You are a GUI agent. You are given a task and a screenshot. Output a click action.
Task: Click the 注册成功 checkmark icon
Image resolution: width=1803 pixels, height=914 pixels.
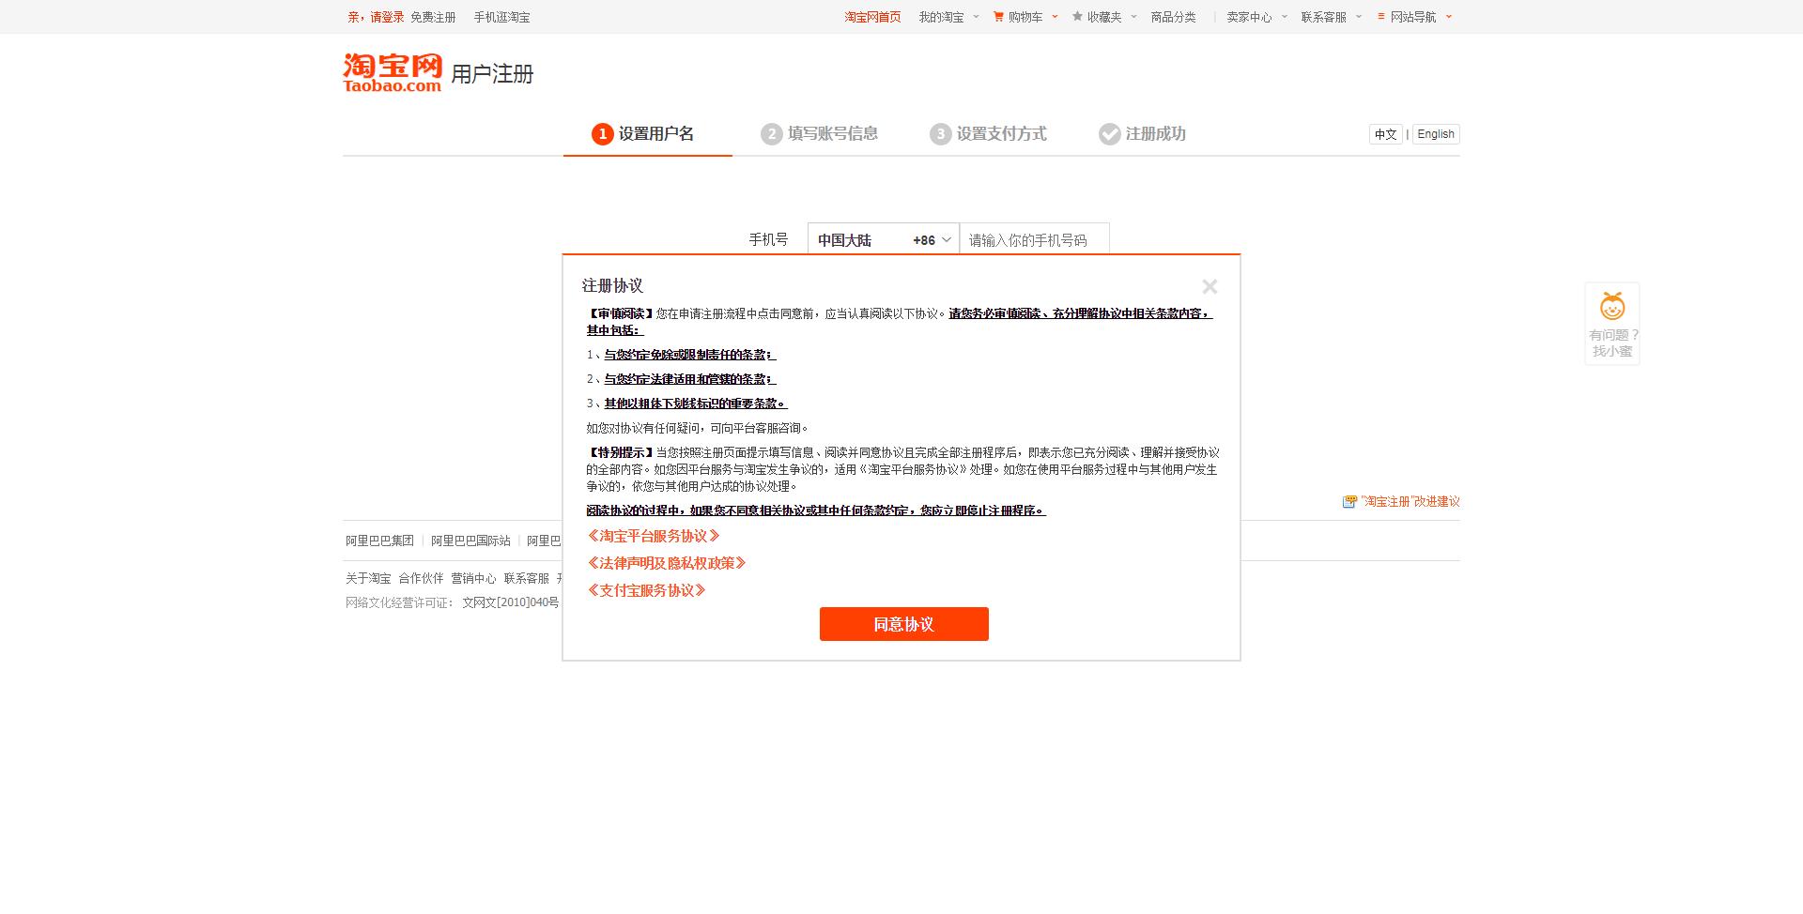pos(1108,133)
